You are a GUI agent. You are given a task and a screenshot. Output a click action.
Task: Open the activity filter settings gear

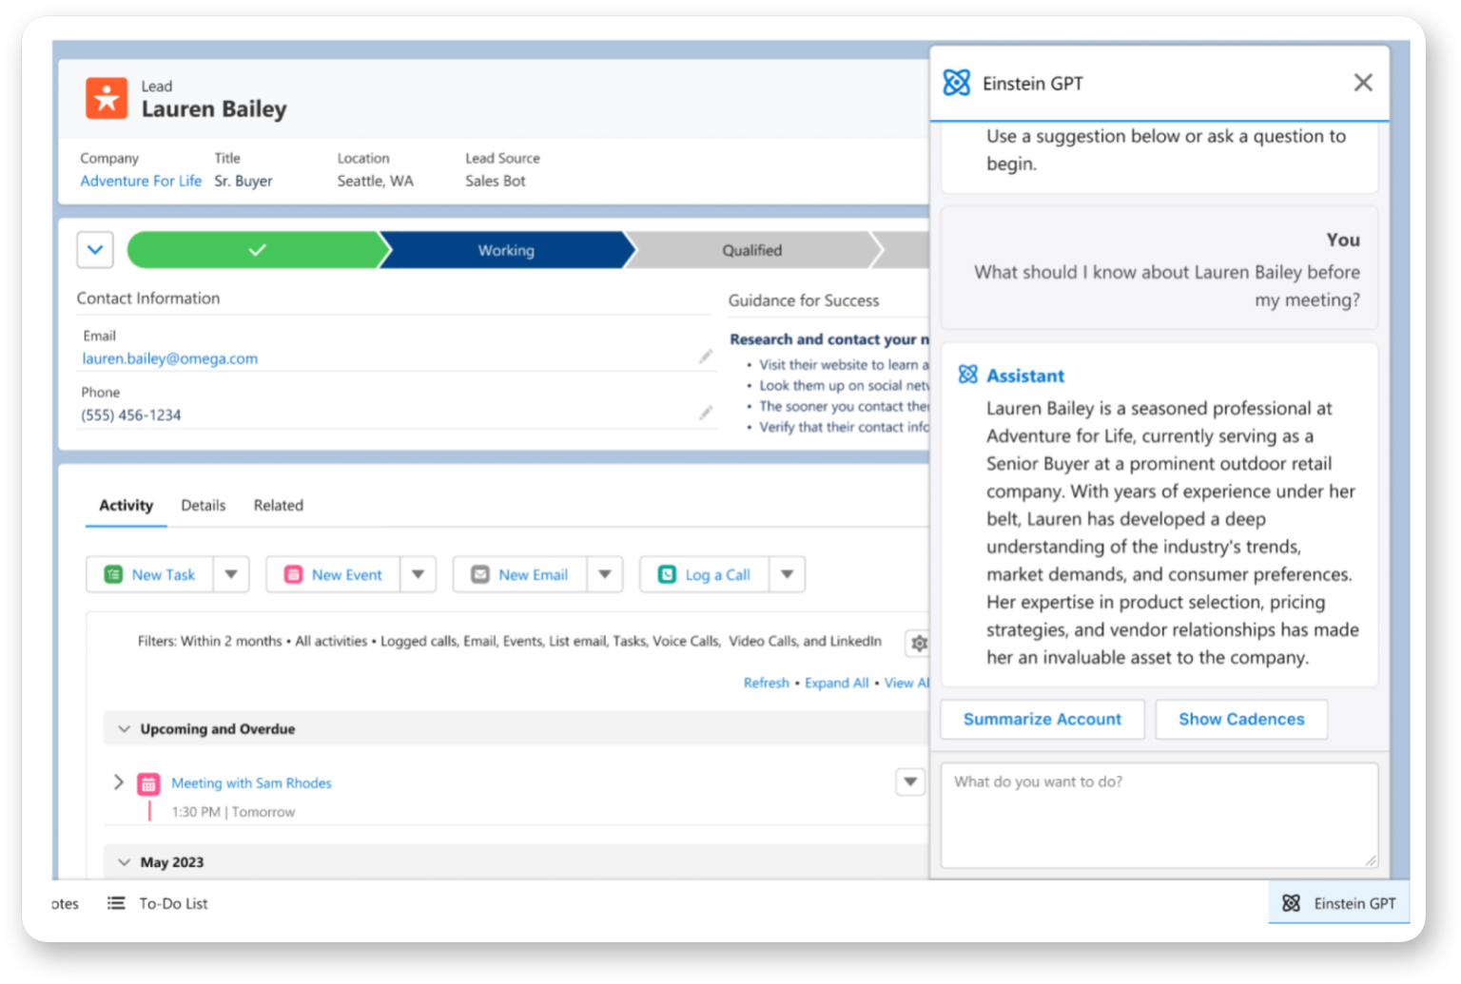click(x=918, y=643)
